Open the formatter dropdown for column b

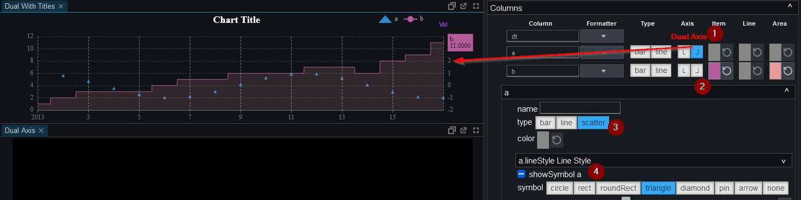click(x=602, y=71)
